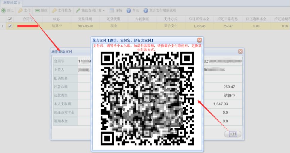The width and height of the screenshot is (290, 153).
Task: Select the 现金 cell in row 1
Action: 113,26
